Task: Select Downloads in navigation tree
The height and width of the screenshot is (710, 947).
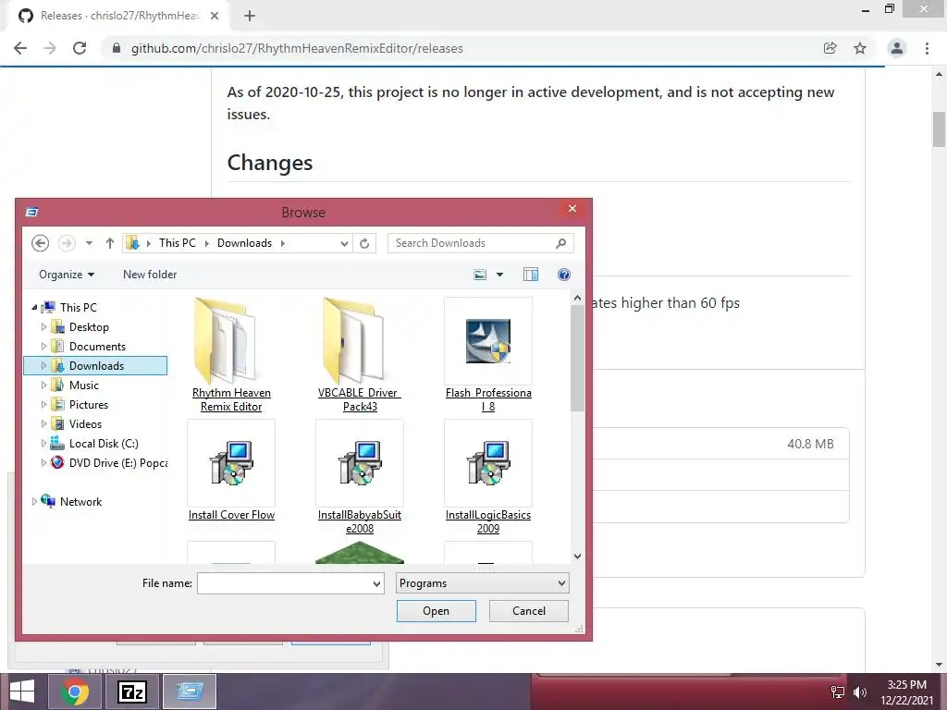Action: pos(96,366)
